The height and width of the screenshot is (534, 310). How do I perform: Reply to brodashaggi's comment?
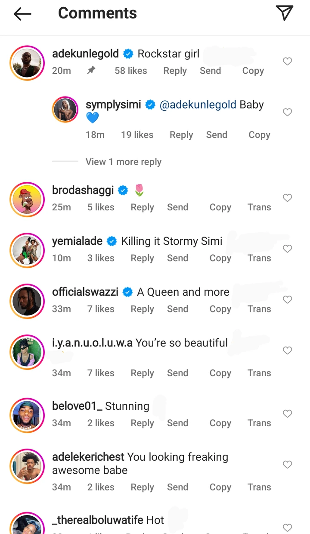click(x=142, y=207)
